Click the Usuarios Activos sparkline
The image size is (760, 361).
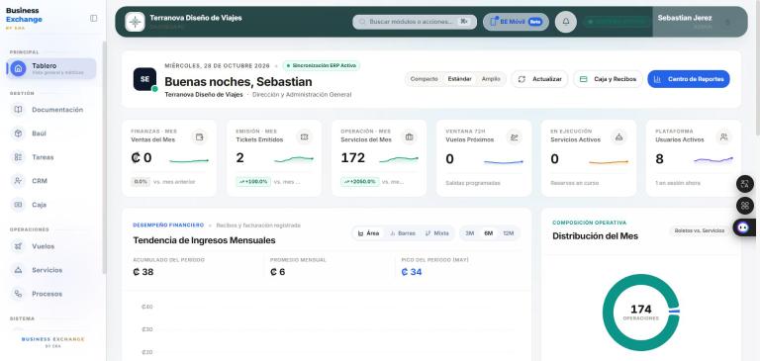[x=713, y=159]
